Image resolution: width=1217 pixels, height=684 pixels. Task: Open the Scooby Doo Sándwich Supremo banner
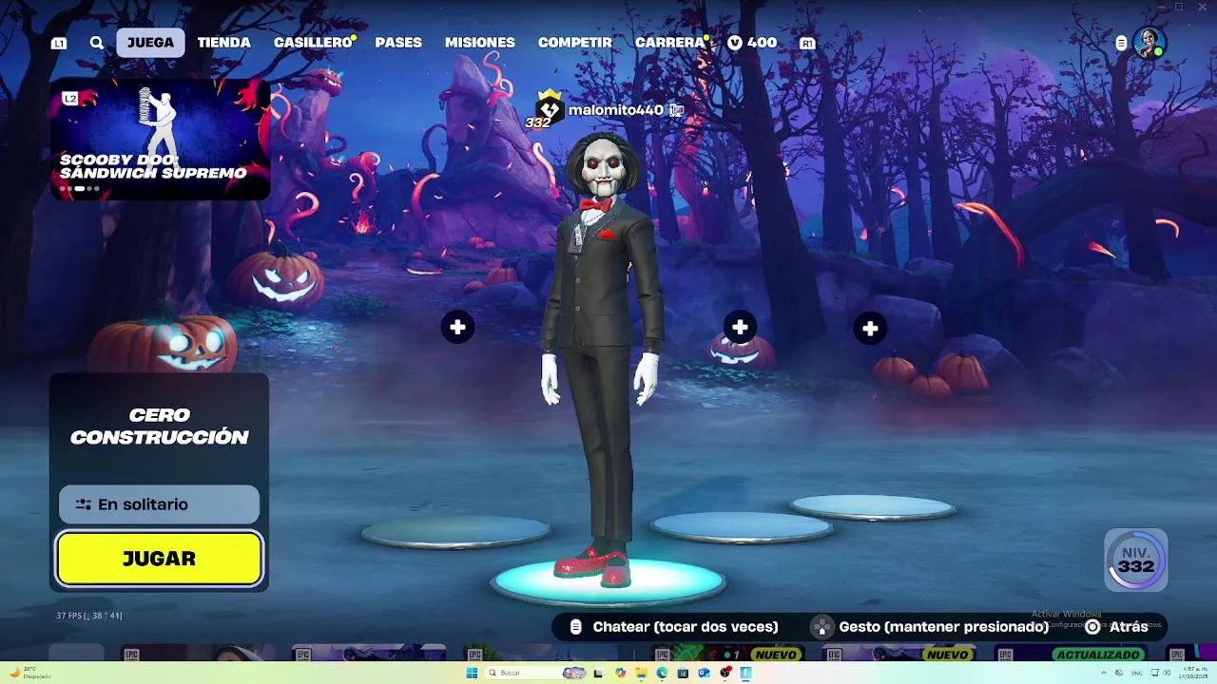coord(160,140)
